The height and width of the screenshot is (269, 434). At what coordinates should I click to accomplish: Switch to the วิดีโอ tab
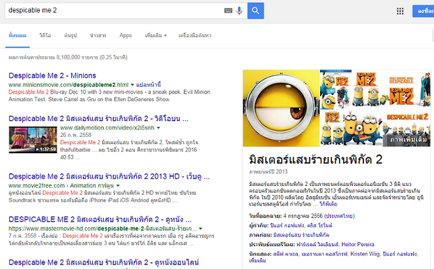[x=45, y=36]
